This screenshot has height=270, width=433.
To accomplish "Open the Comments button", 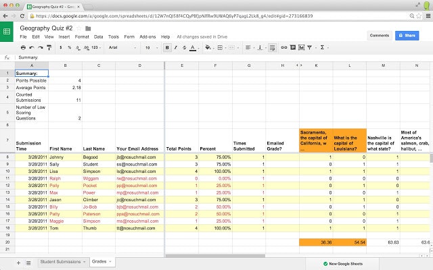I will click(379, 35).
